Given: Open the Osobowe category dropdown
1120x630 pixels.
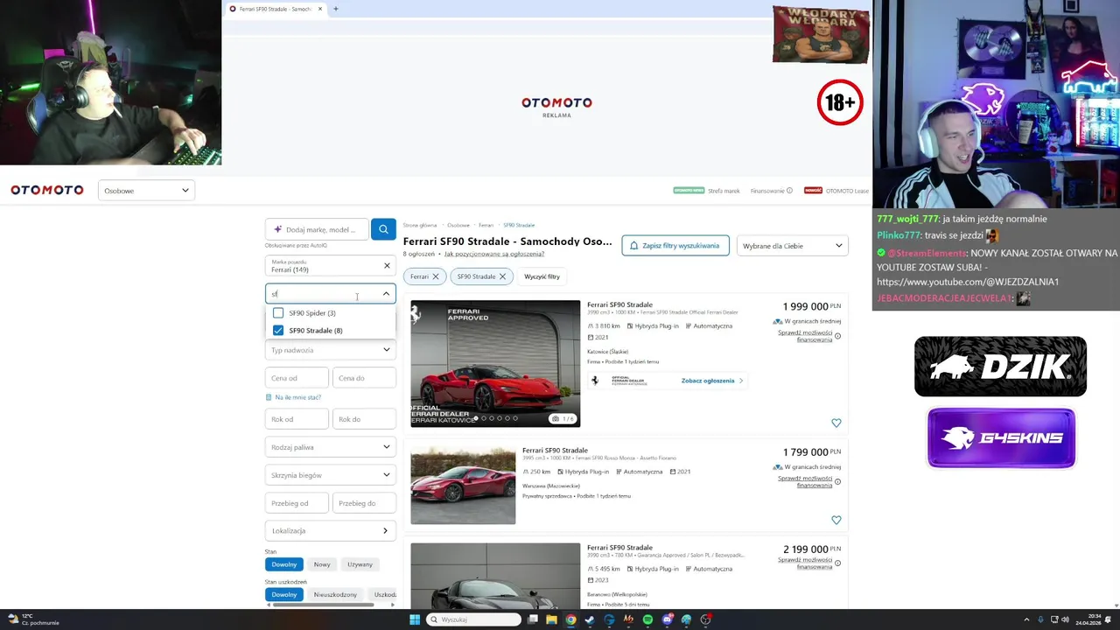Looking at the screenshot, I should coord(146,190).
